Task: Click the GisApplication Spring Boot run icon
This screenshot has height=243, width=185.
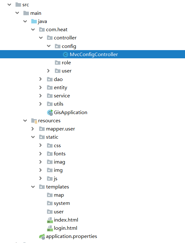Action: point(50,113)
